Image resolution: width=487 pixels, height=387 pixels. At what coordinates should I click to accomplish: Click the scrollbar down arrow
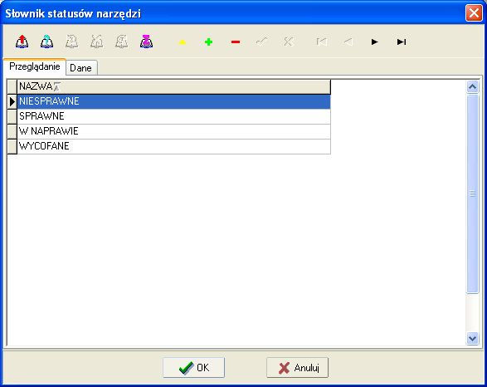[472, 338]
